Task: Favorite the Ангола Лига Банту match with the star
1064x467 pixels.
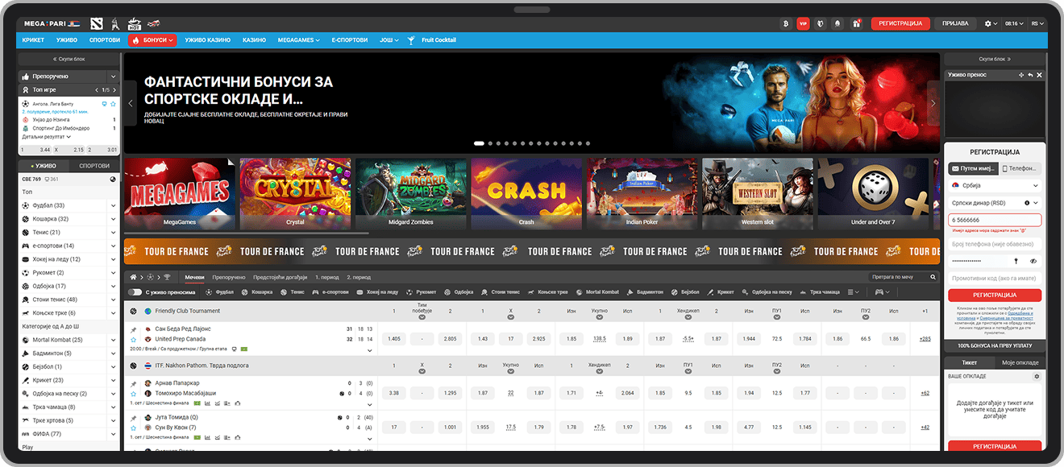Action: 112,104
